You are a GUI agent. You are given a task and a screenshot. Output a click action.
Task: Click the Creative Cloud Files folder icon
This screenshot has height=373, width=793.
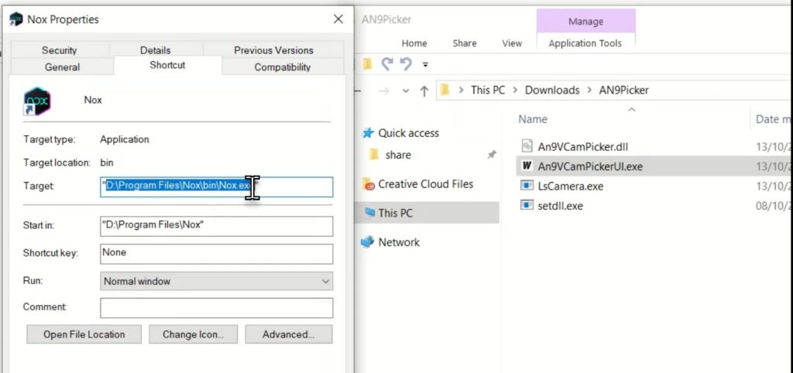pyautogui.click(x=369, y=184)
